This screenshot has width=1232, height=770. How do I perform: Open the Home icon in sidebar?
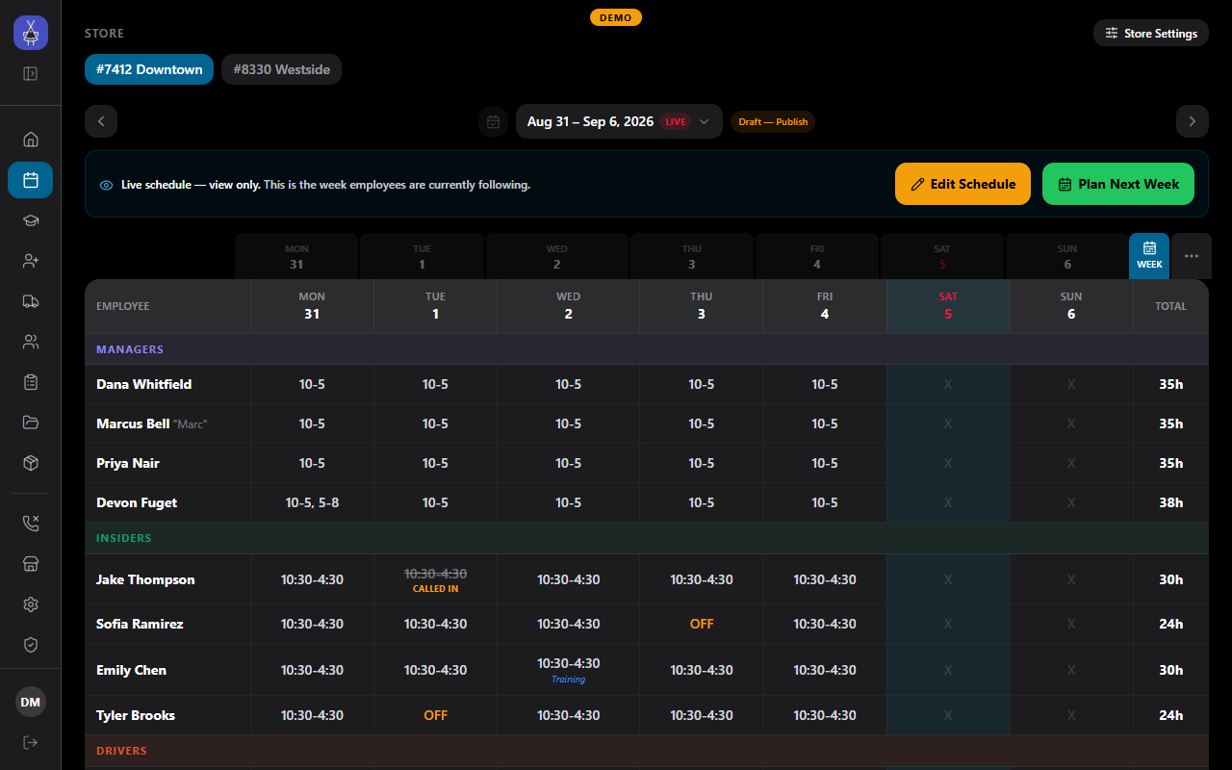coord(31,140)
